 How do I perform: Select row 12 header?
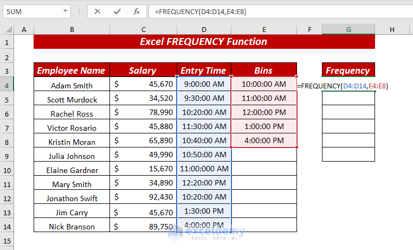coord(7,198)
